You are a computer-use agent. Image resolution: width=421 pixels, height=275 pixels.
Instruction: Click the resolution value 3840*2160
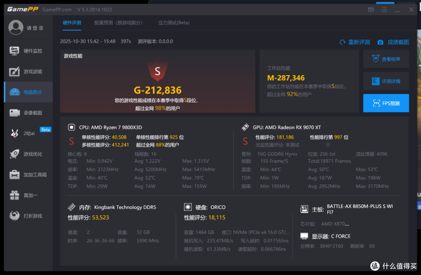click(331, 246)
